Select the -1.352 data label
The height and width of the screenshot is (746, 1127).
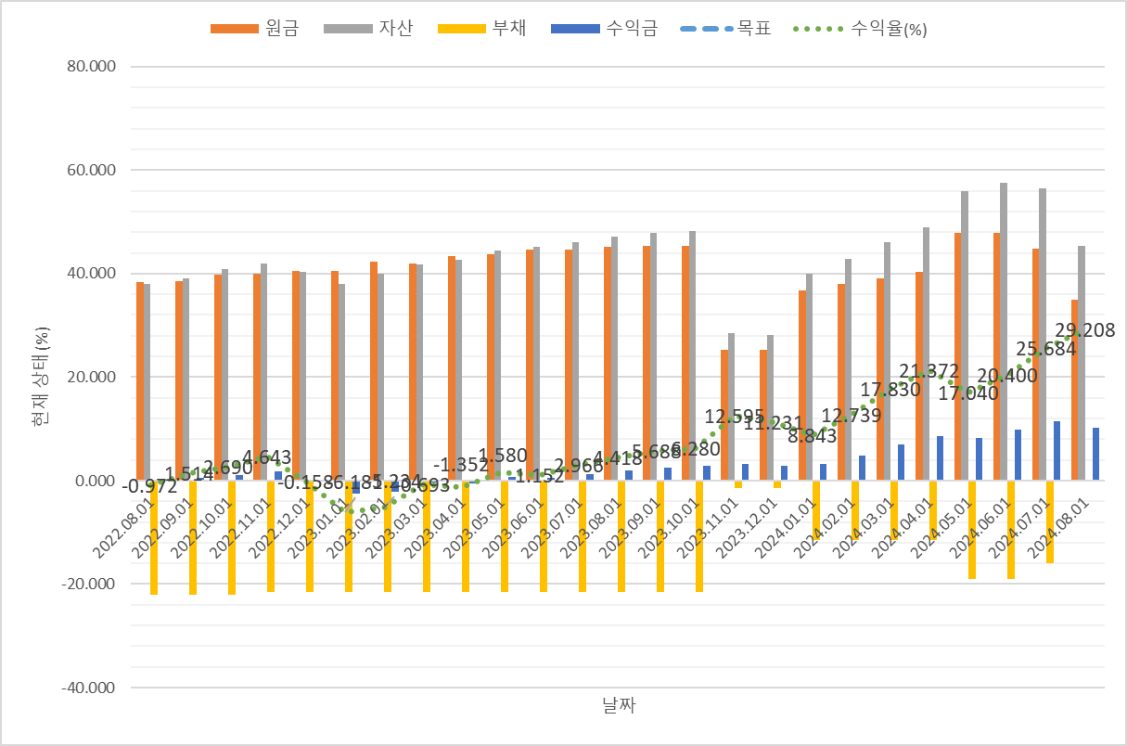pyautogui.click(x=461, y=465)
